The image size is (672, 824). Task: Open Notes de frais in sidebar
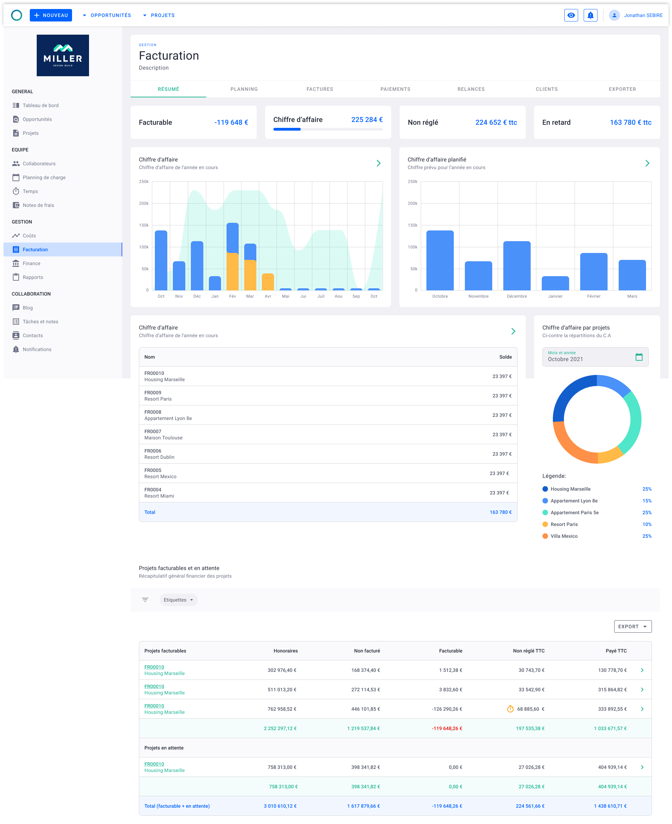[38, 205]
